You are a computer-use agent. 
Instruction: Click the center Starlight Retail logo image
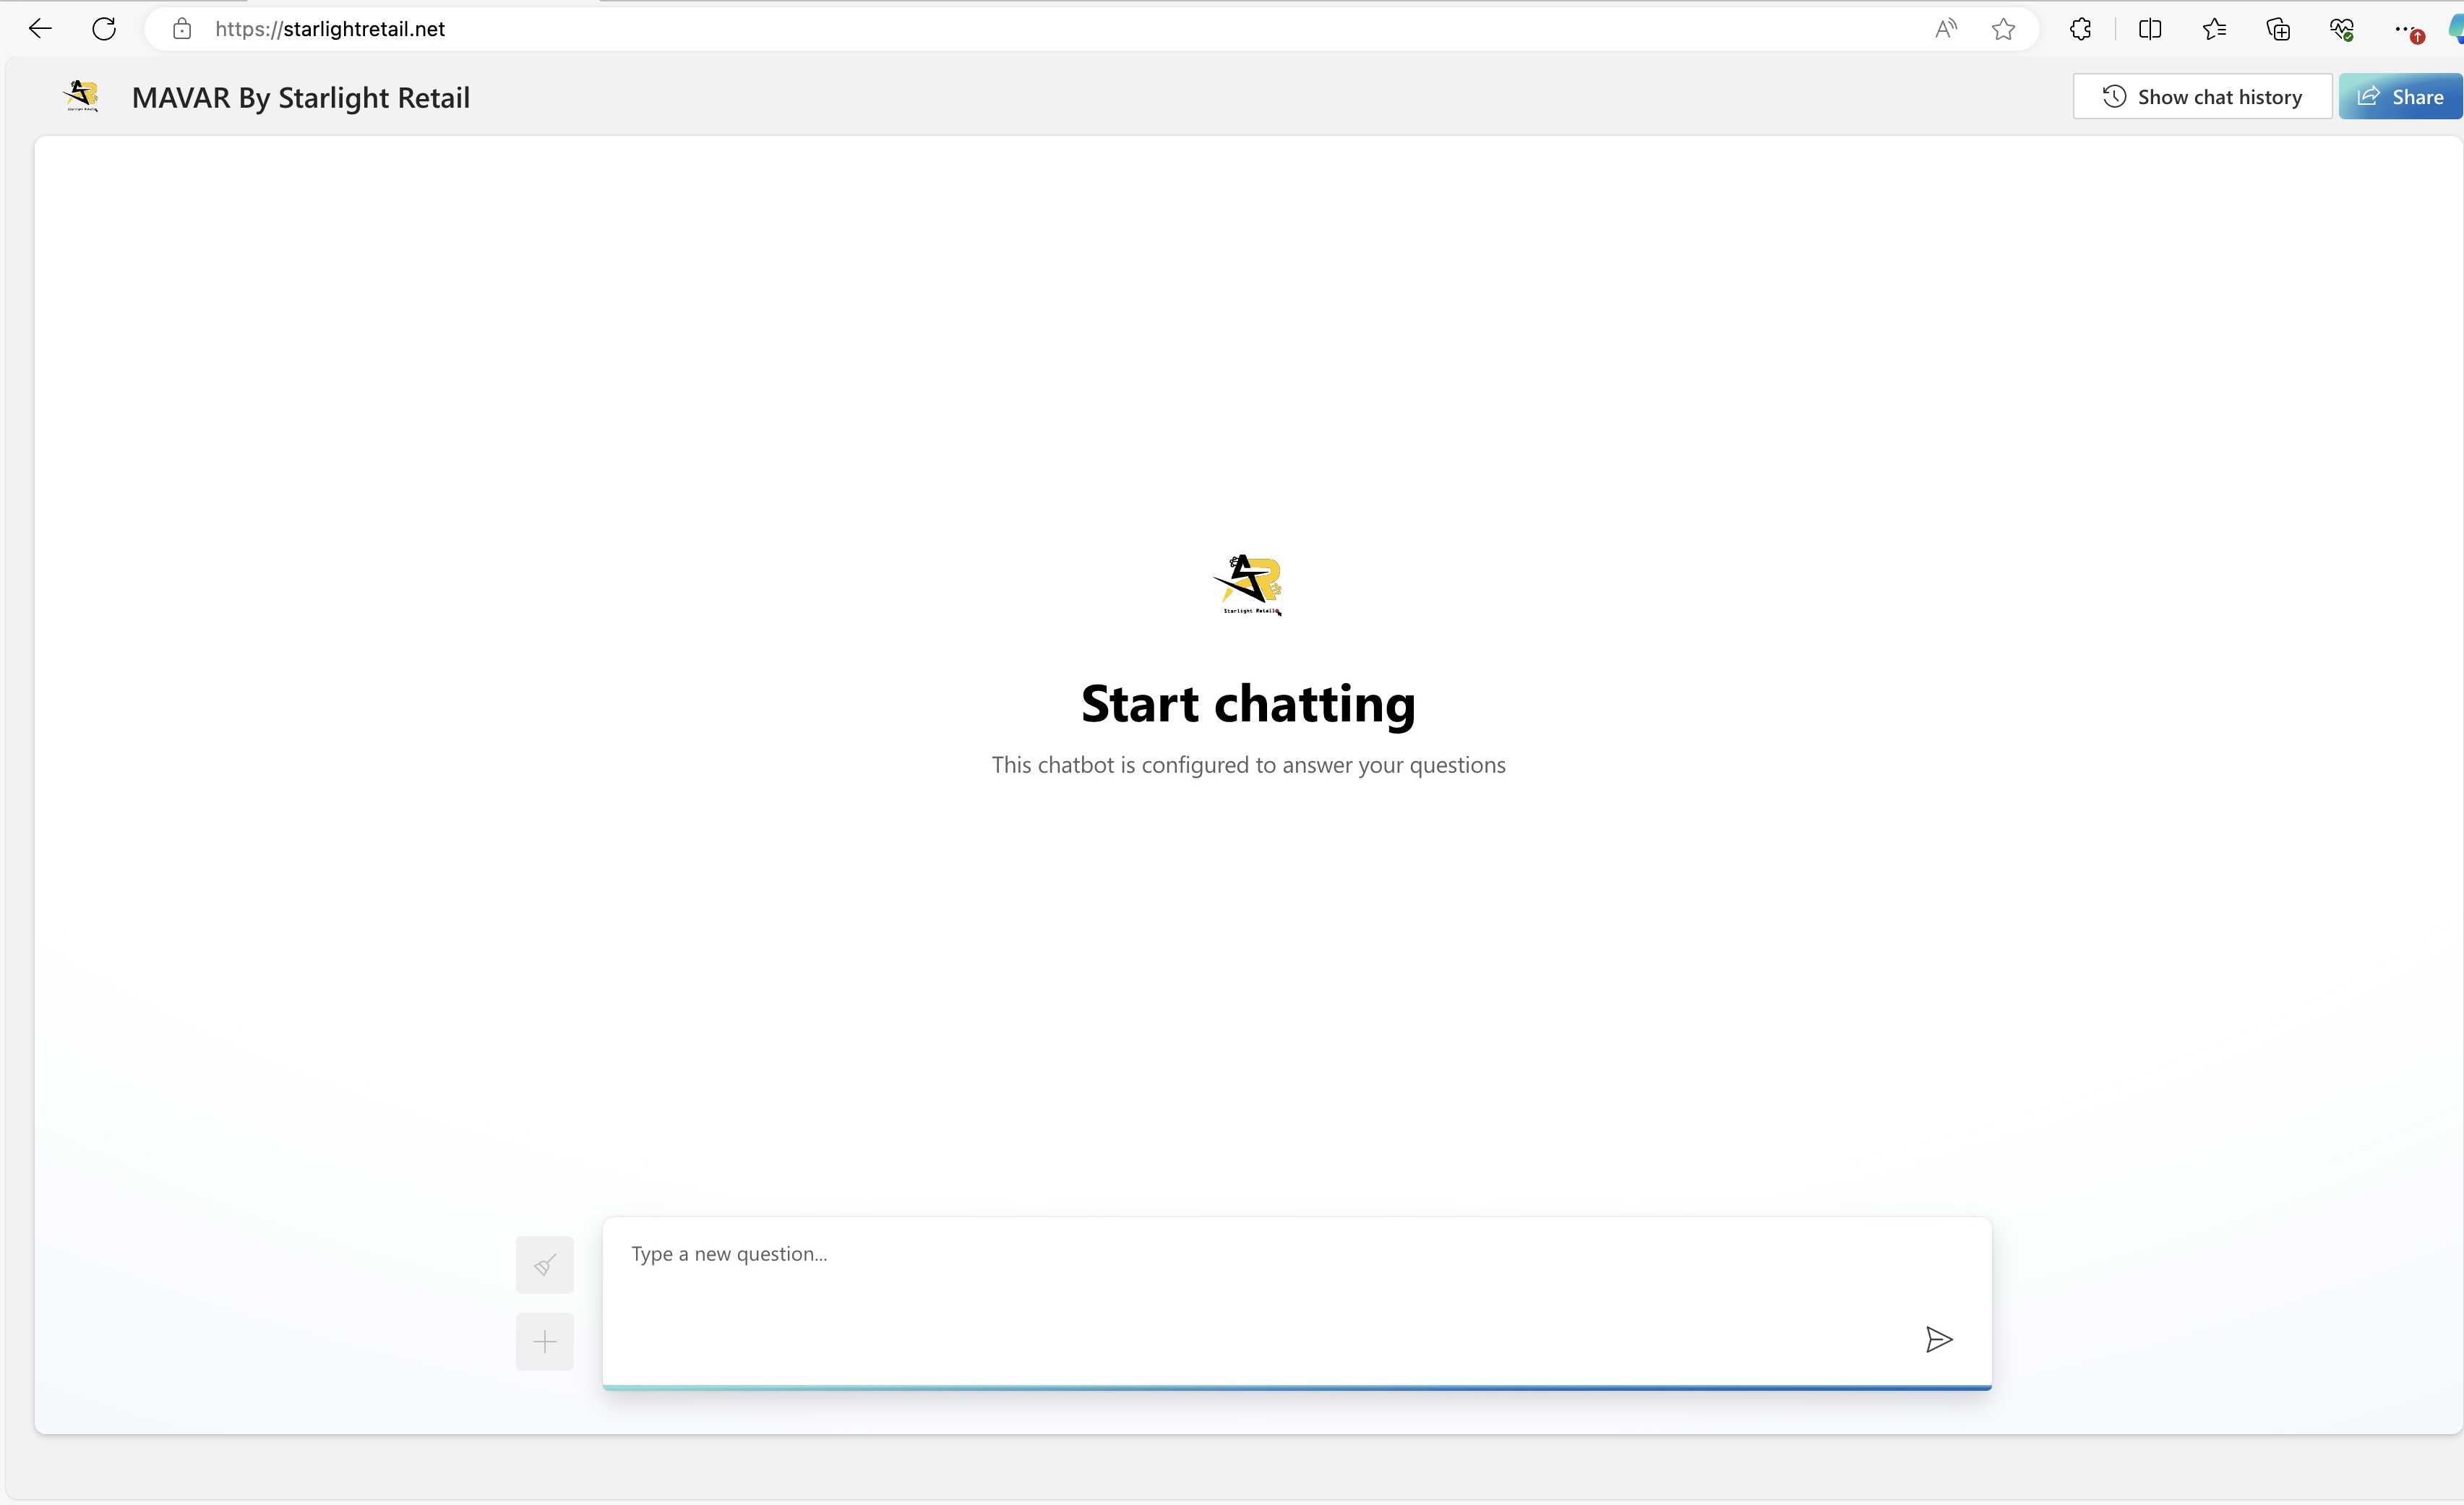click(x=1248, y=585)
